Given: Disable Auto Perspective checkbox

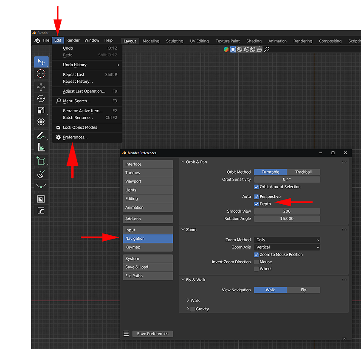Looking at the screenshot, I should (x=256, y=197).
